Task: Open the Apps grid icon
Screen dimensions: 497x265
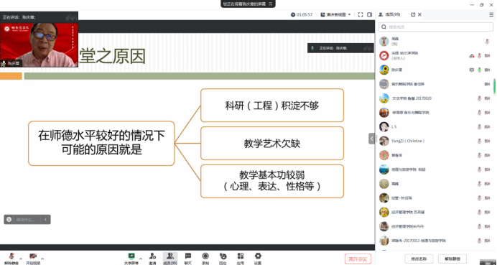Action: click(241, 258)
